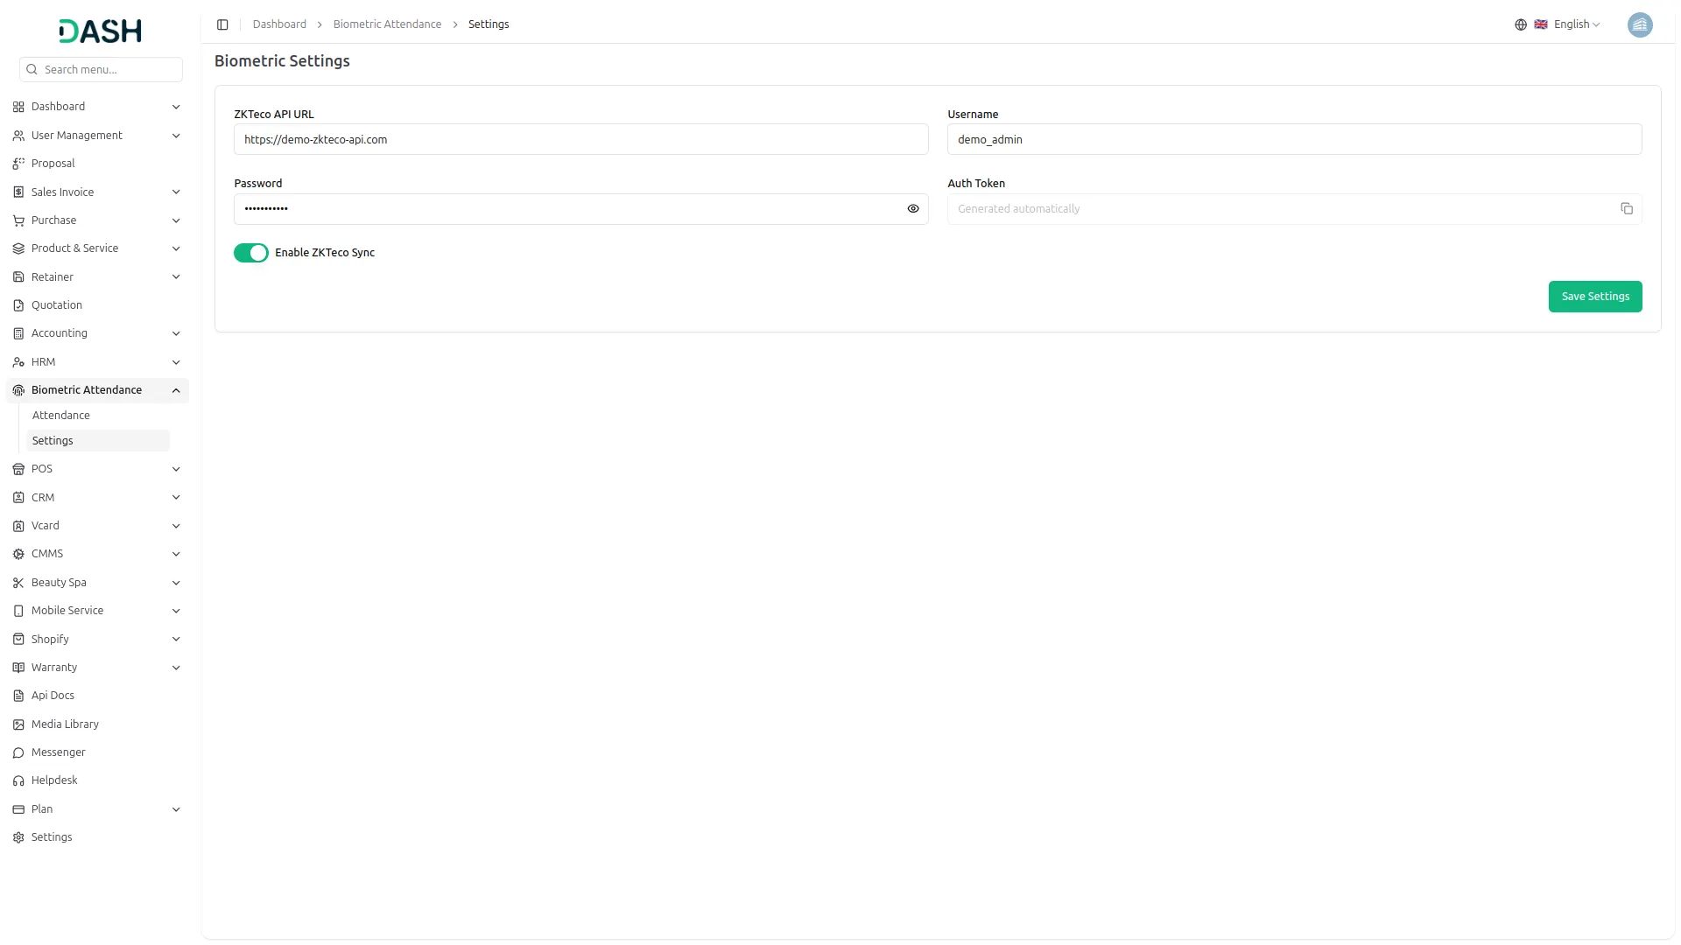Viewport: 1681px width, 945px height.
Task: Click the globe language icon
Action: pos(1520,24)
